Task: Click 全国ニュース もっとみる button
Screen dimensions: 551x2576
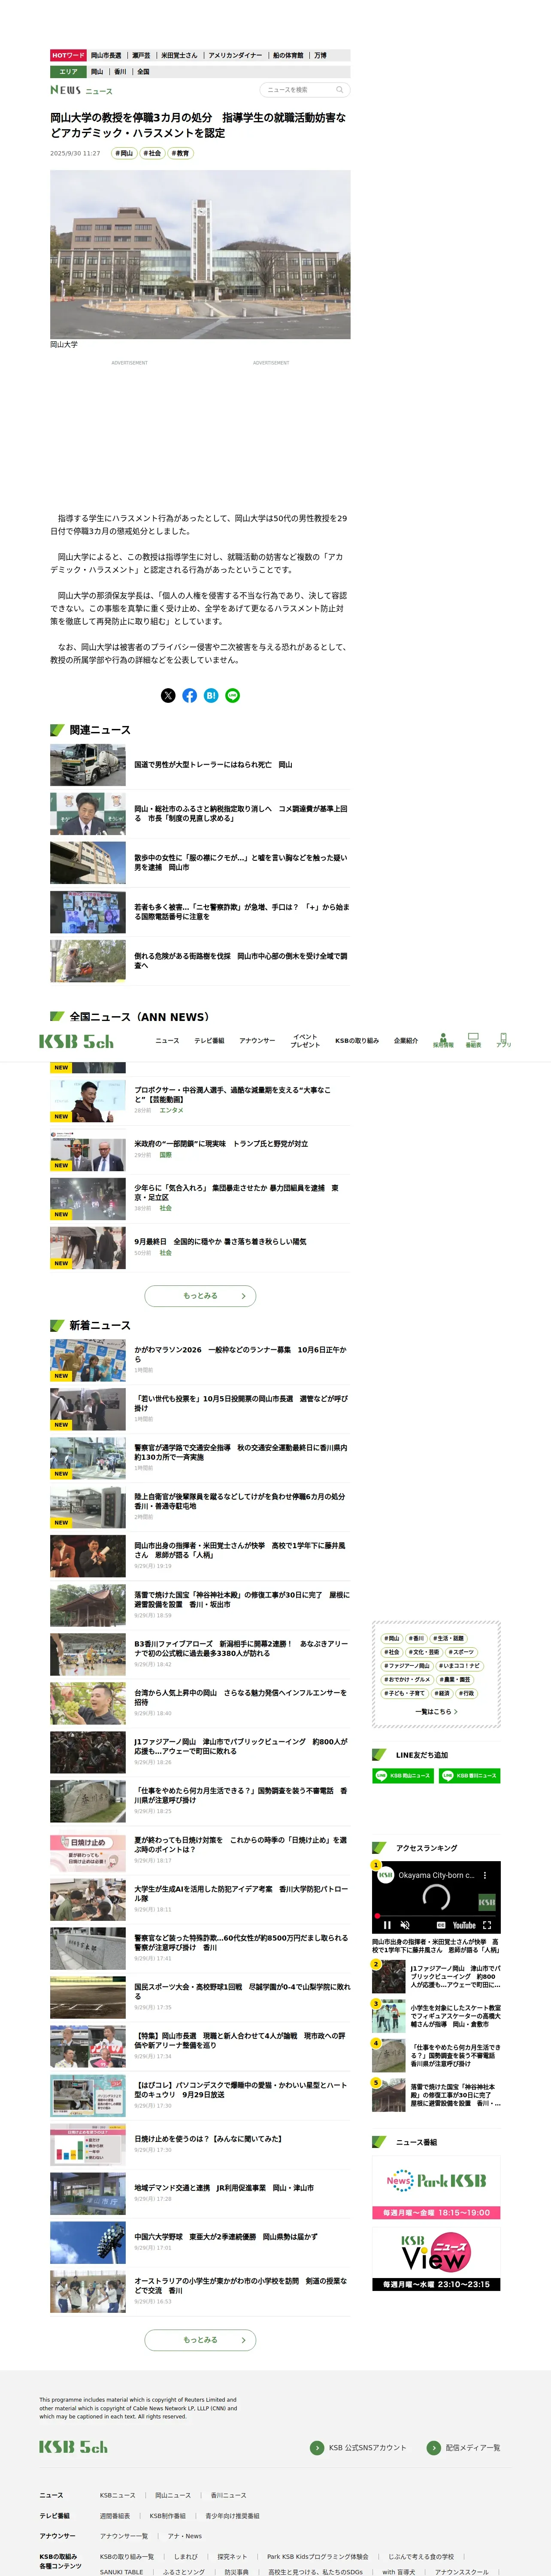Action: [x=200, y=1296]
